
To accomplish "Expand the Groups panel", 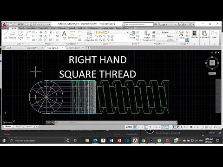I will pyautogui.click(x=184, y=44).
